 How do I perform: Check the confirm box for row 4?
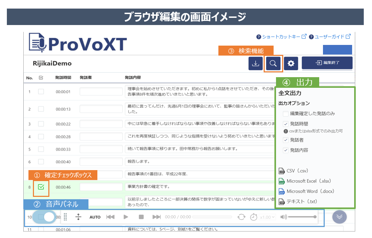coord(41,136)
